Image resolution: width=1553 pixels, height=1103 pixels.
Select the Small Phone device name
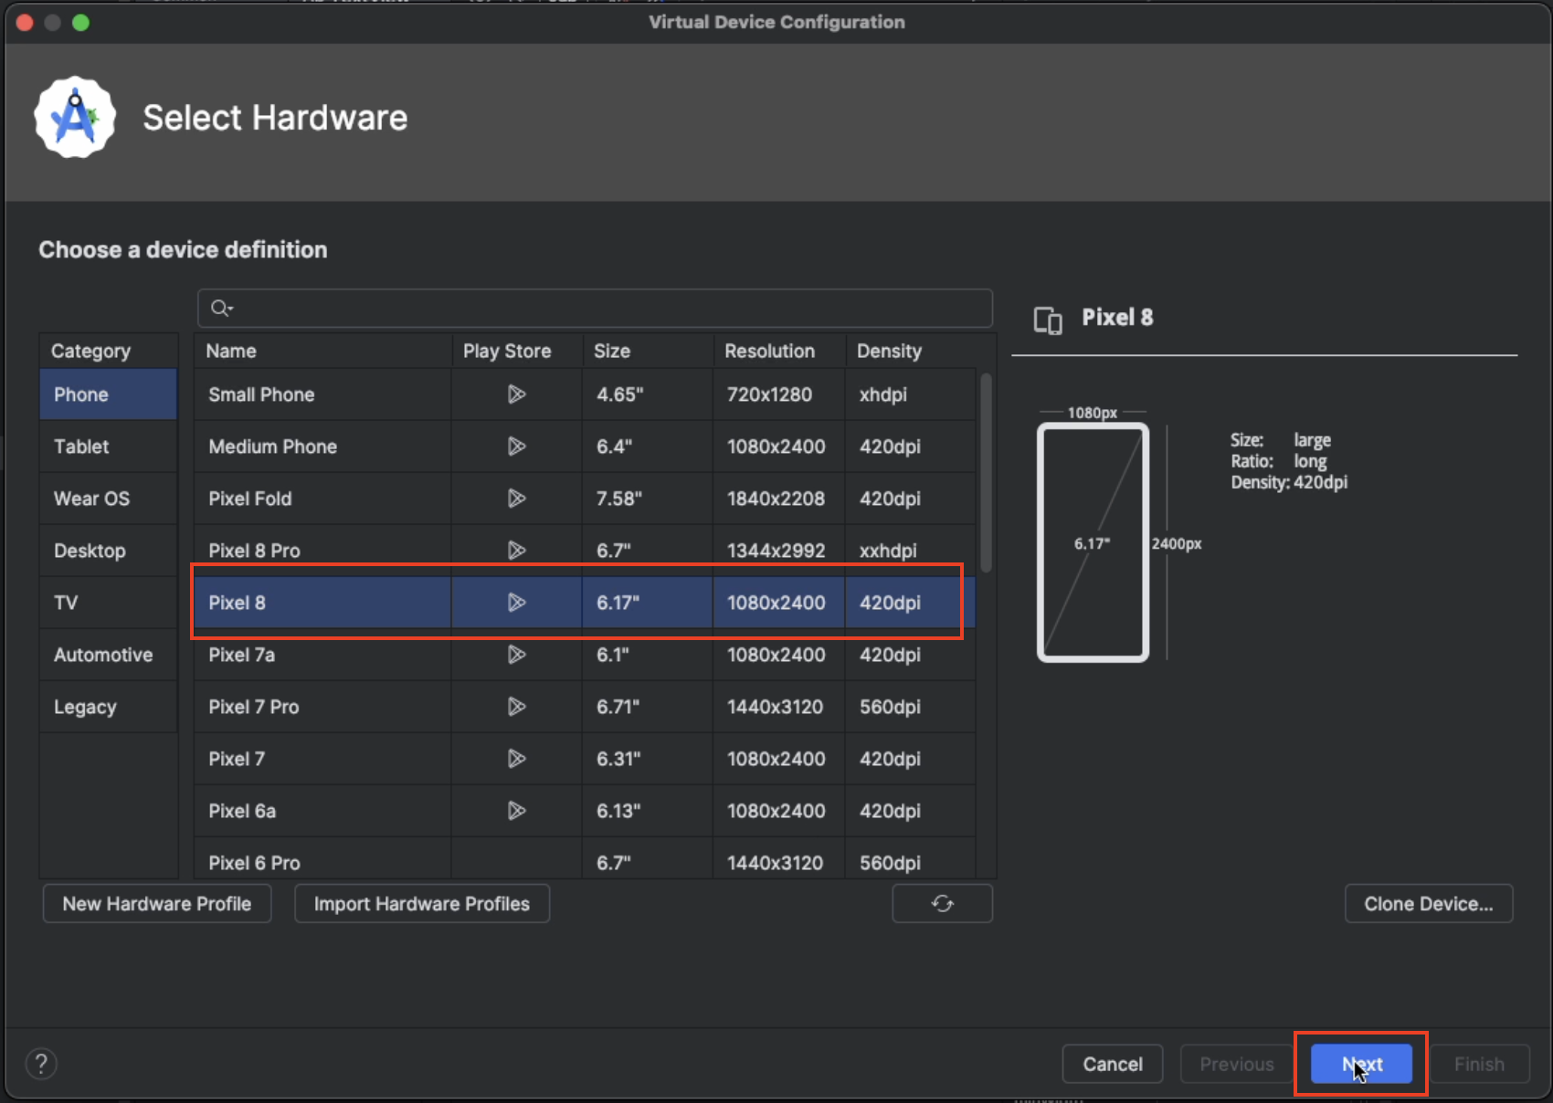click(x=261, y=394)
